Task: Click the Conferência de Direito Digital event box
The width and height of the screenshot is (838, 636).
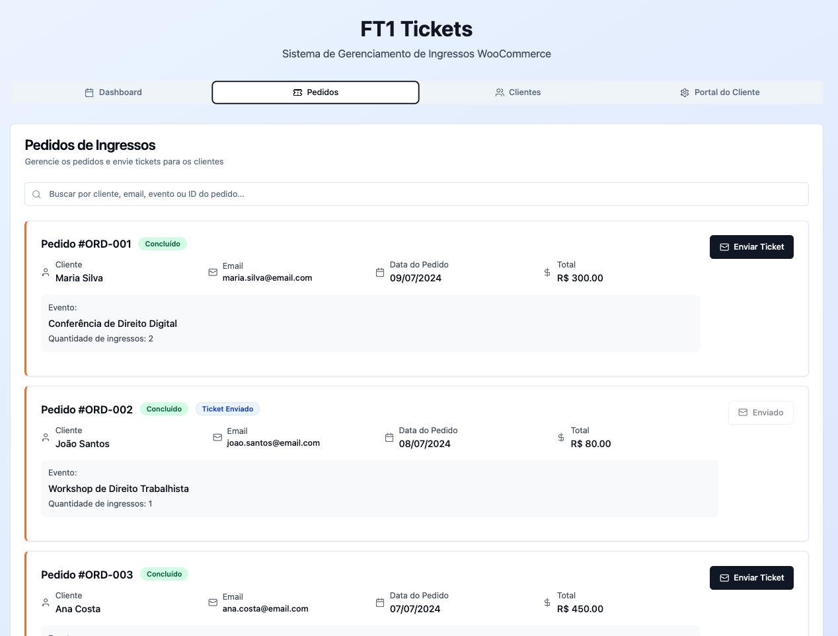Action: pos(370,324)
